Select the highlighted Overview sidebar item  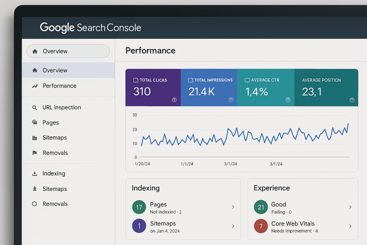(55, 70)
